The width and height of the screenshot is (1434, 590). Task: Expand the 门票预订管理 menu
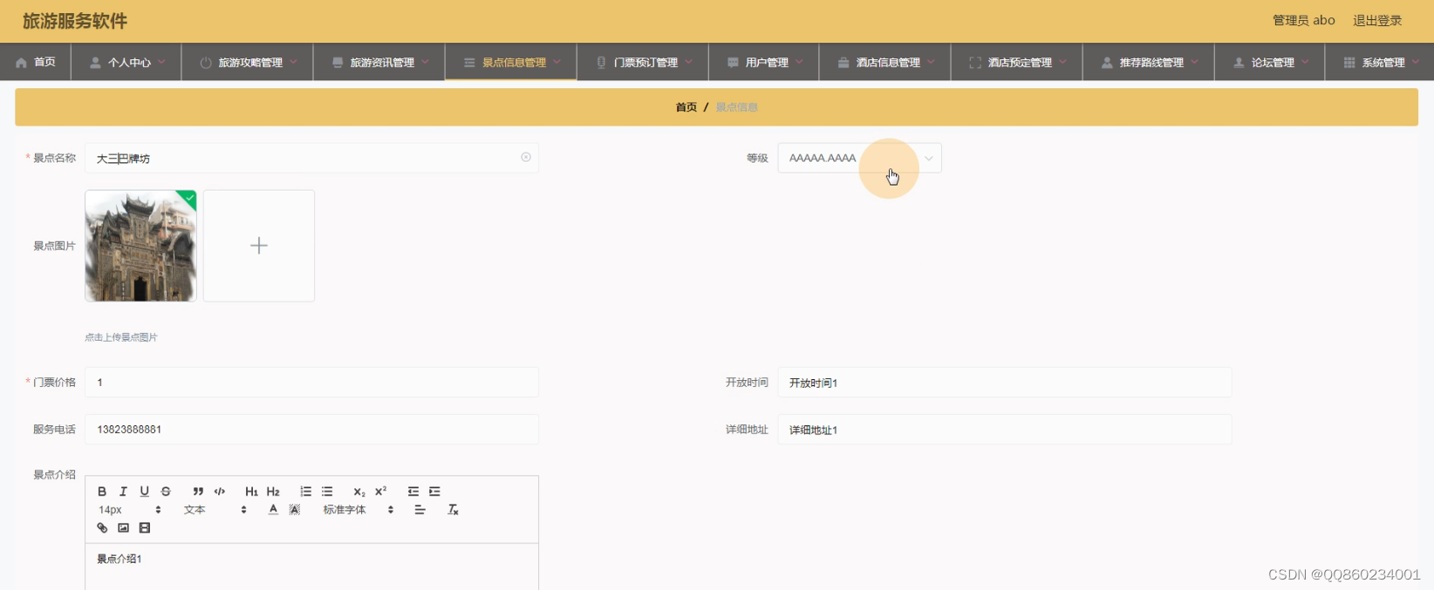pyautogui.click(x=643, y=63)
